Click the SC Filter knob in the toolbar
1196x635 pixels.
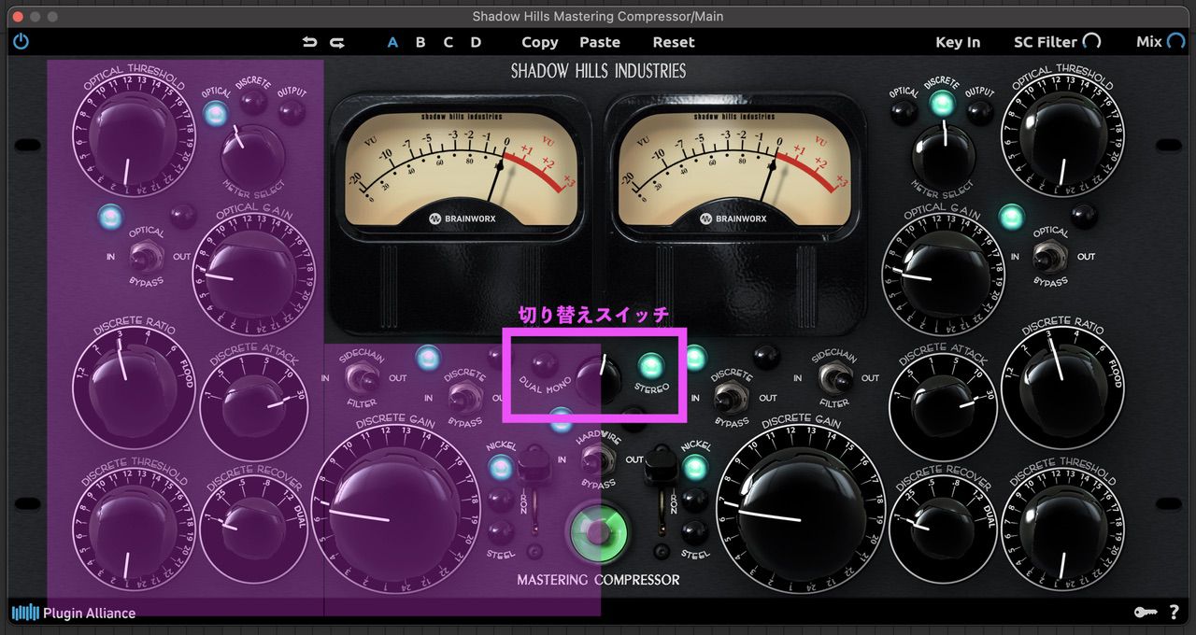(x=1091, y=42)
